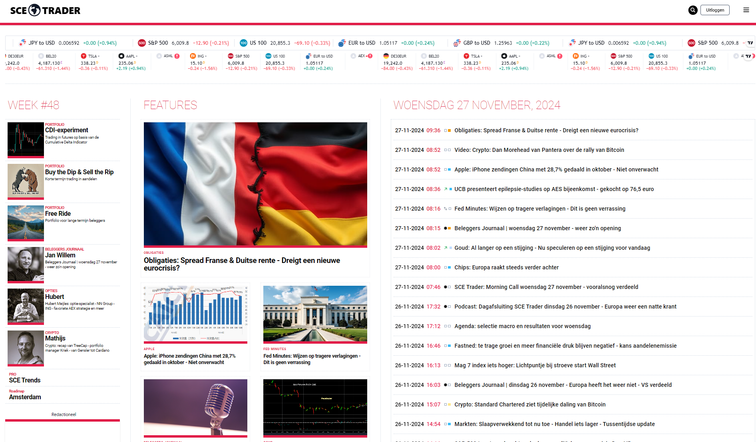The image size is (756, 442).
Task: Open the Jan Willem Beleggers Journaal title
Action: tap(60, 255)
